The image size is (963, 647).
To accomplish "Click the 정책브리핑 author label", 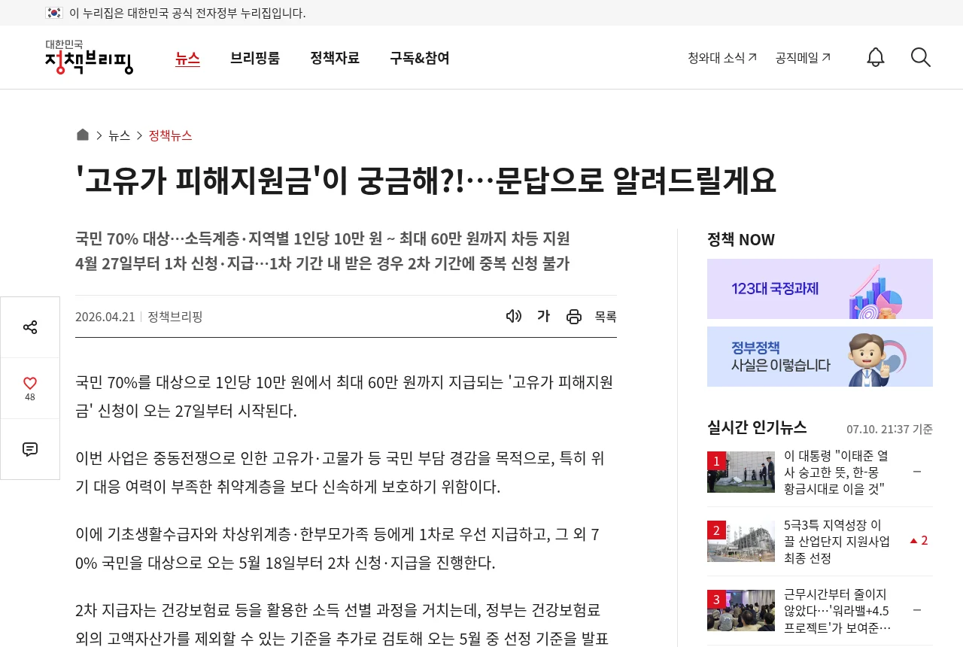I will coord(175,317).
